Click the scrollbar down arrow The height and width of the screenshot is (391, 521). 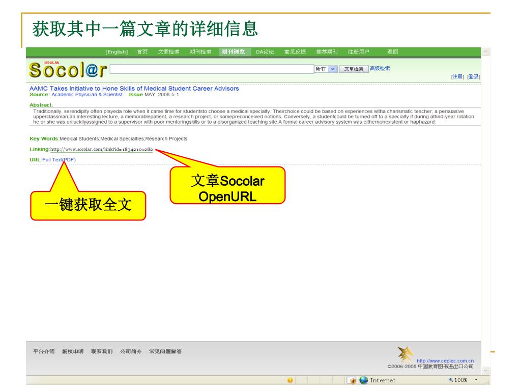[485, 371]
